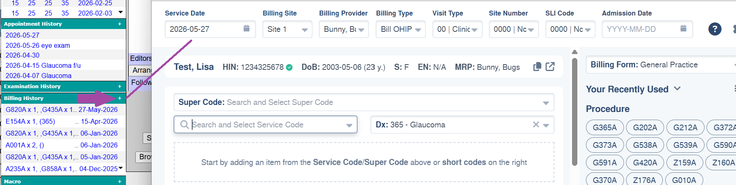Add new entry with Billing History plus
The height and width of the screenshot is (185, 736).
[119, 98]
